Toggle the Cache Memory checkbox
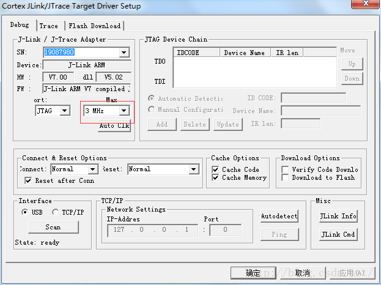Image resolution: width=381 pixels, height=285 pixels. pos(215,177)
